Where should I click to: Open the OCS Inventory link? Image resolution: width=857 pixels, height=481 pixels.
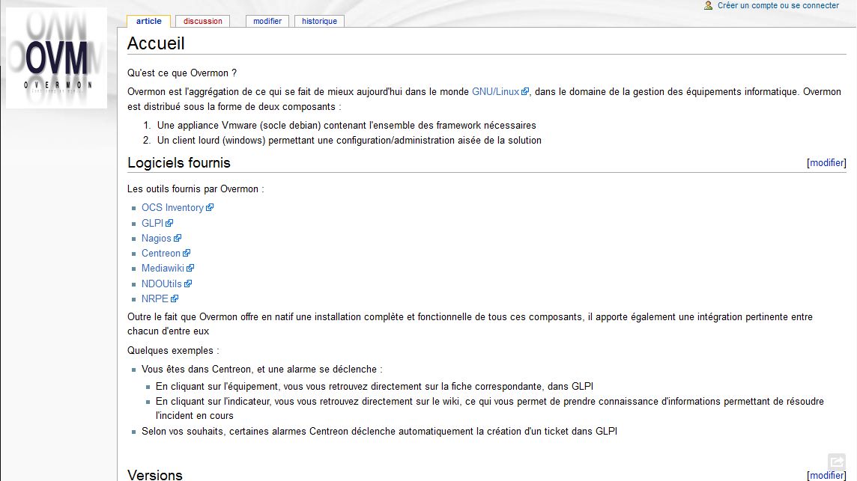(x=172, y=207)
